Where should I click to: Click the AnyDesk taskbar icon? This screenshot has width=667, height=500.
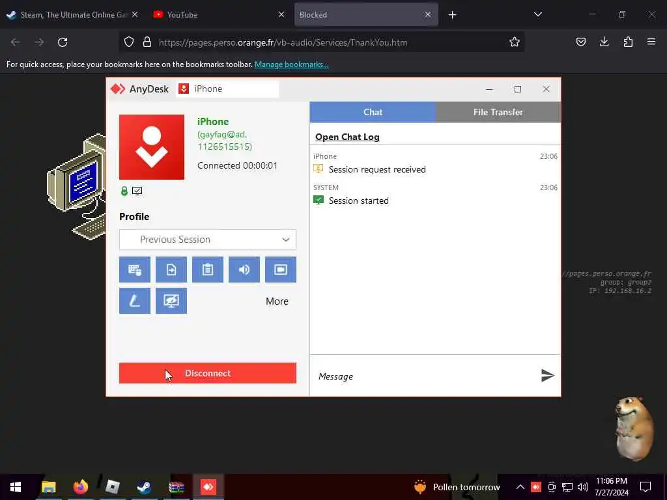tap(208, 487)
